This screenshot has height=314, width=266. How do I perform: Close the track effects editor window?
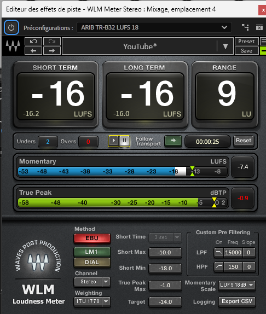click(x=263, y=10)
